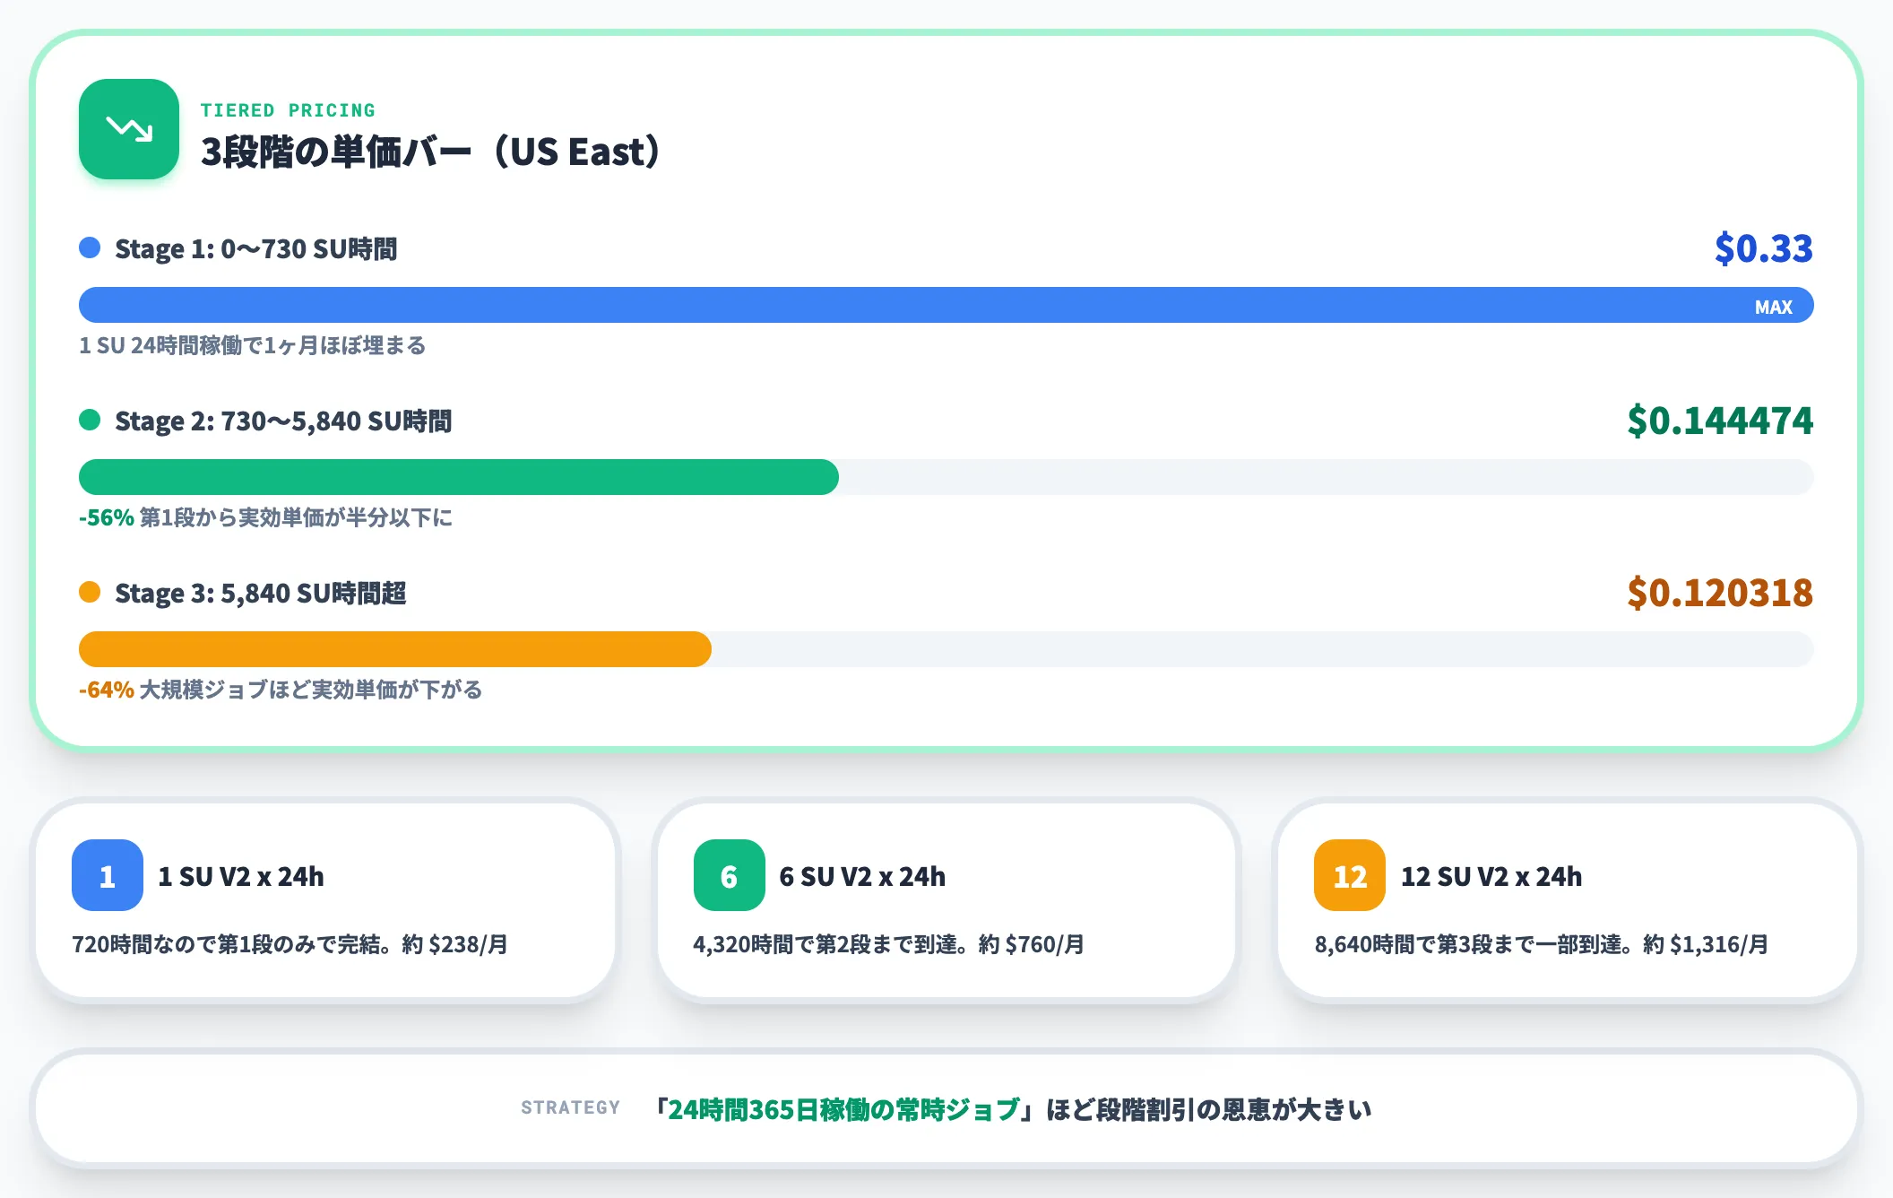The height and width of the screenshot is (1198, 1893).
Task: Click the MAX label on the blue bar
Action: (x=1773, y=307)
